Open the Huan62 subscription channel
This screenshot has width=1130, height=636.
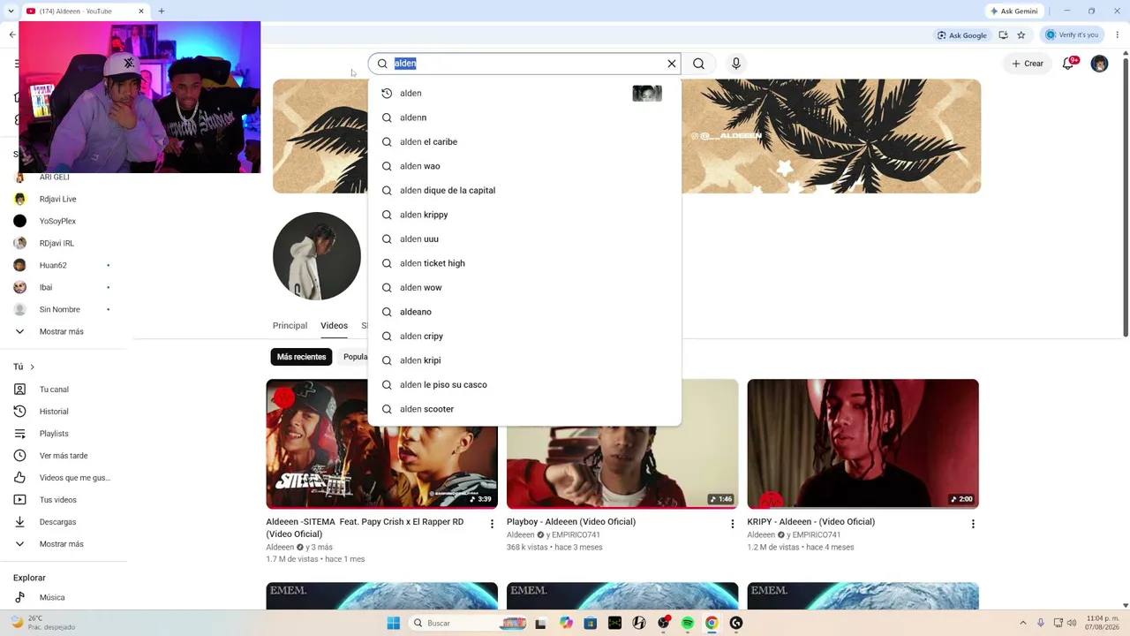tap(64, 265)
